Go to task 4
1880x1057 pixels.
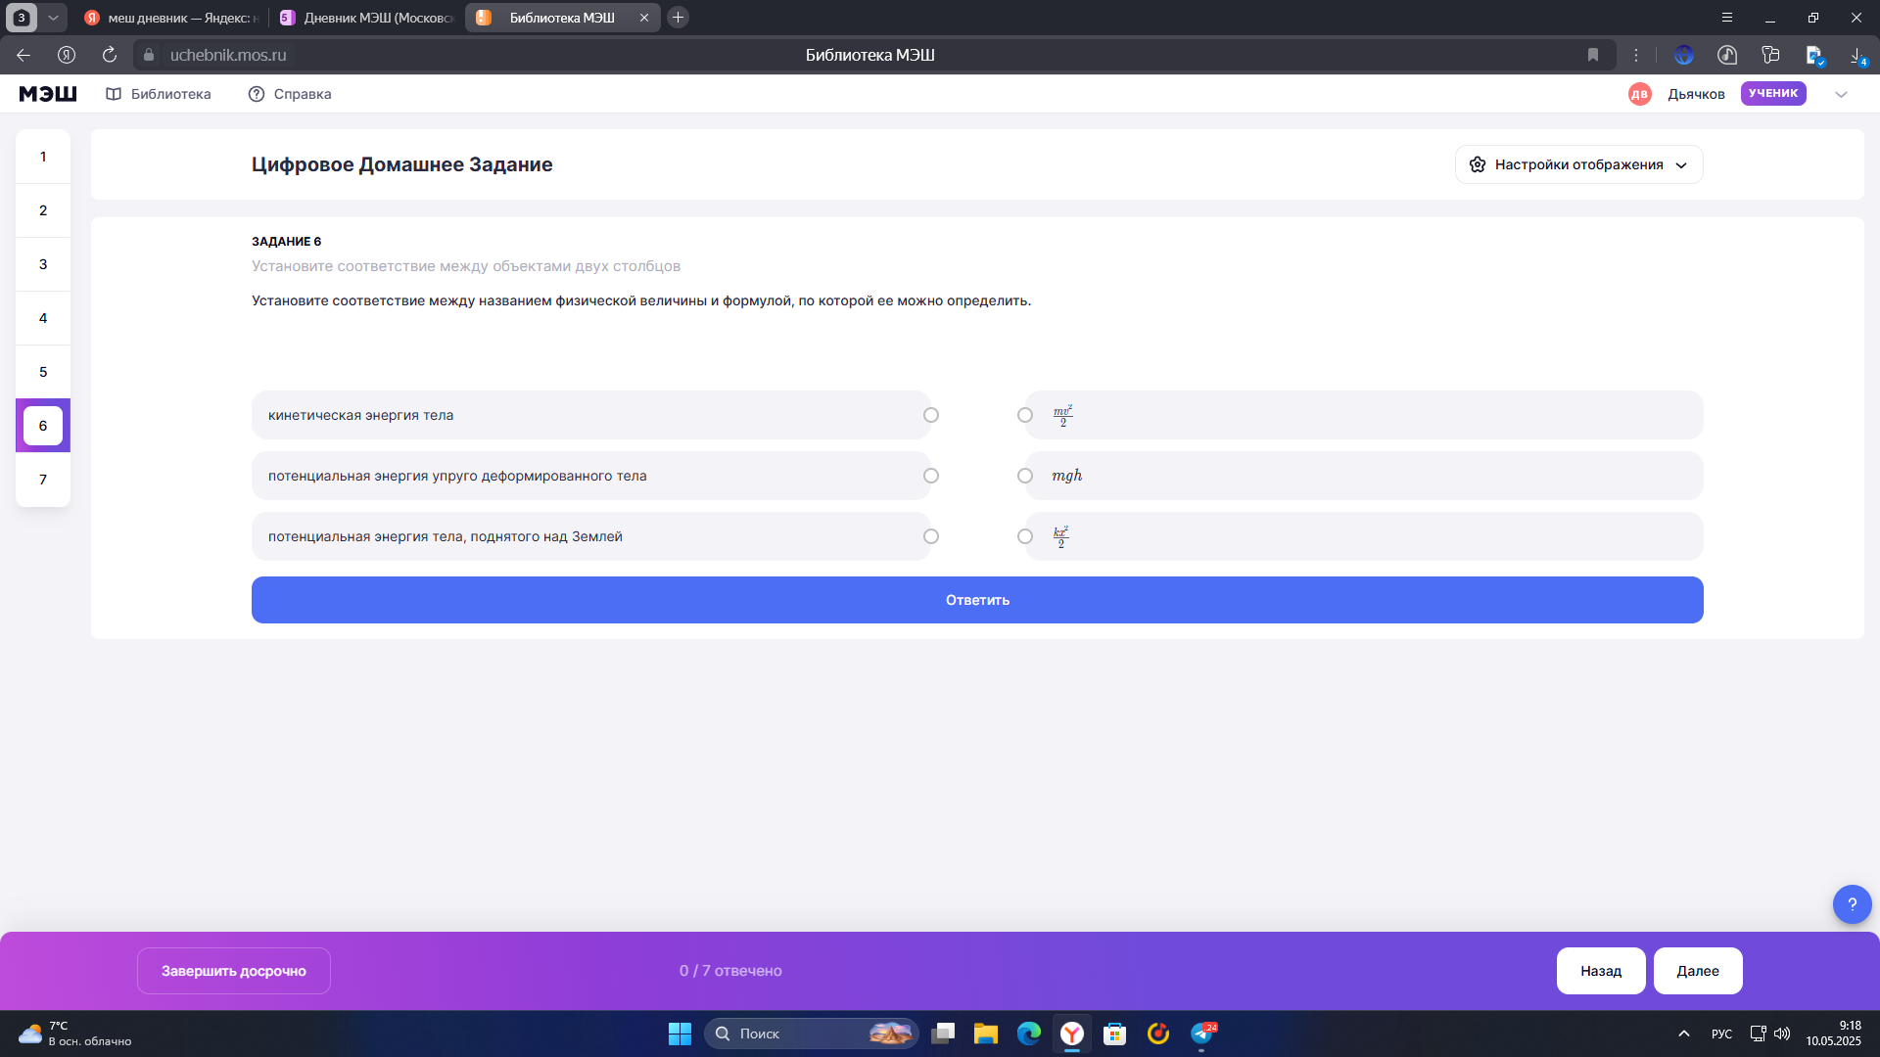click(x=43, y=318)
